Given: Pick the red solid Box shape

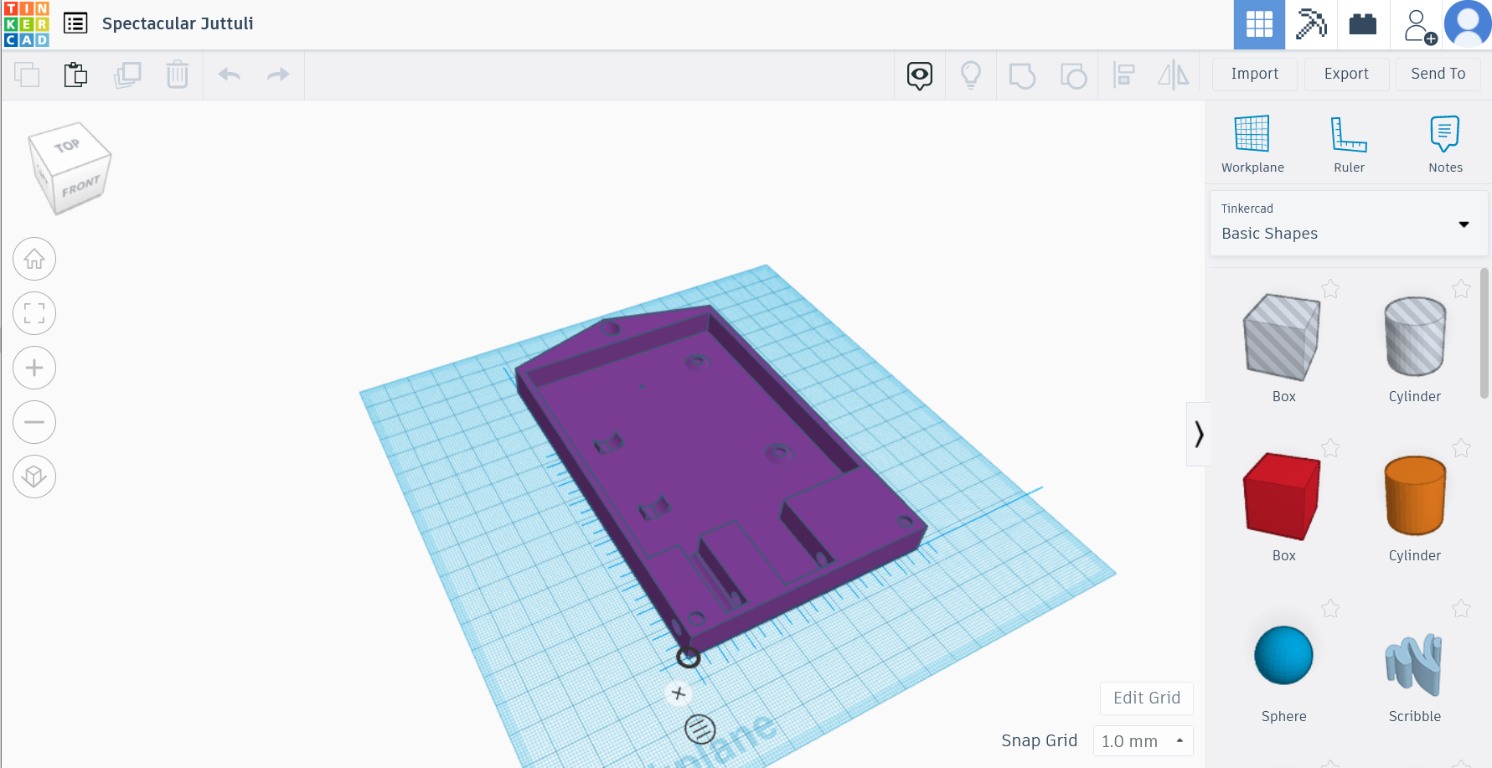Looking at the screenshot, I should click(1283, 496).
